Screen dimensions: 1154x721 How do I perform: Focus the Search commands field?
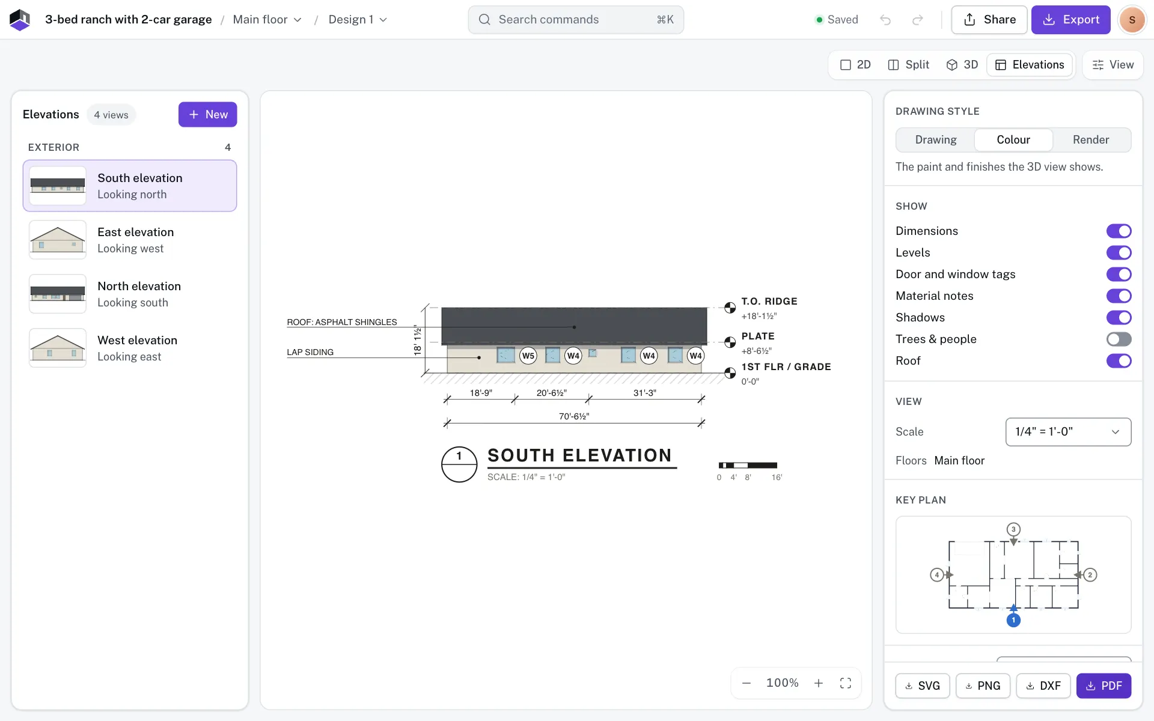point(576,20)
